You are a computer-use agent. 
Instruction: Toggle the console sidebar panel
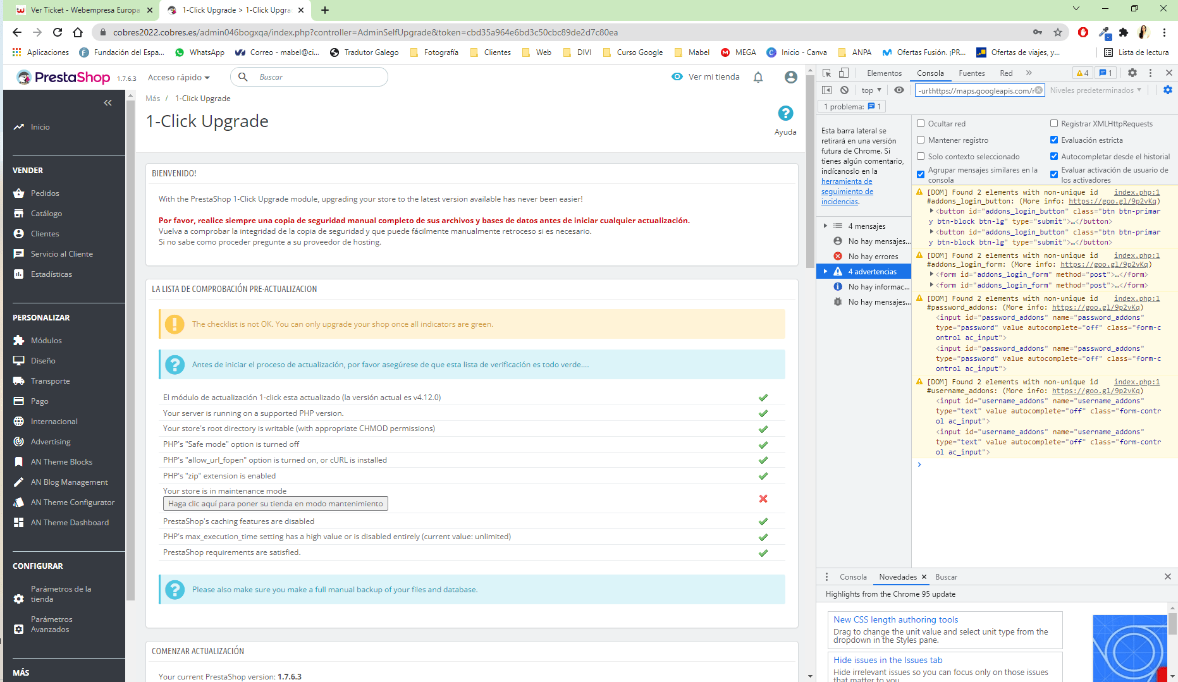pyautogui.click(x=827, y=90)
